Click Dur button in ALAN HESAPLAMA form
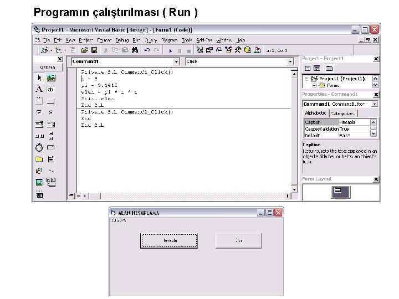This screenshot has width=399, height=299. [238, 240]
